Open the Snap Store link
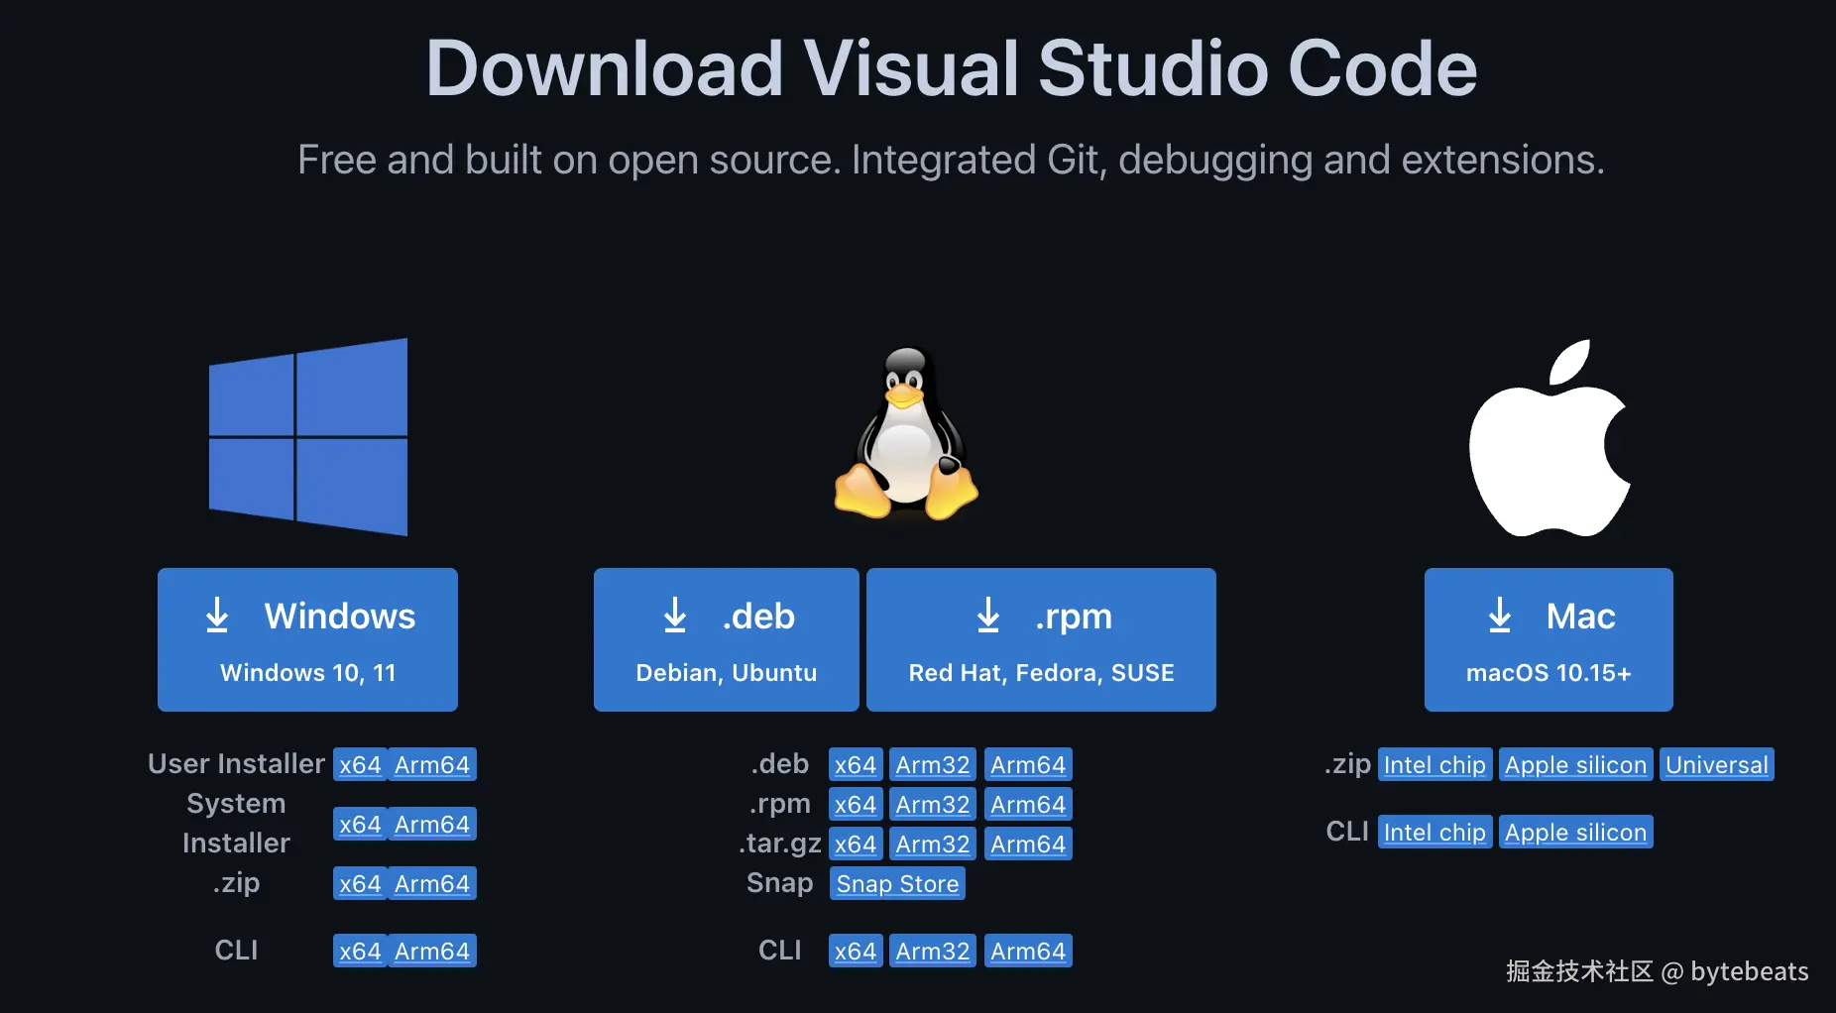 pyautogui.click(x=897, y=884)
